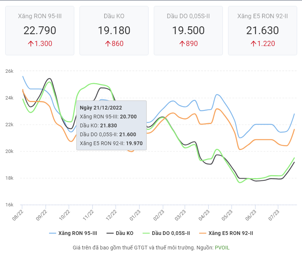The width and height of the screenshot is (302, 255).
Task: Select the Dầu KO price card
Action: 114,30
